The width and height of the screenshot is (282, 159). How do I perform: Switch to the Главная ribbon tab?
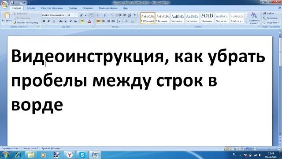pos(17,8)
